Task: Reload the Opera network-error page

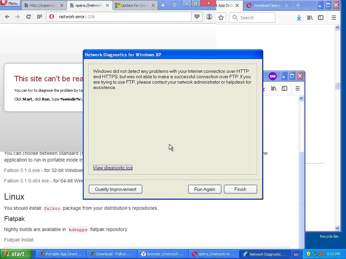Action: (x=28, y=17)
